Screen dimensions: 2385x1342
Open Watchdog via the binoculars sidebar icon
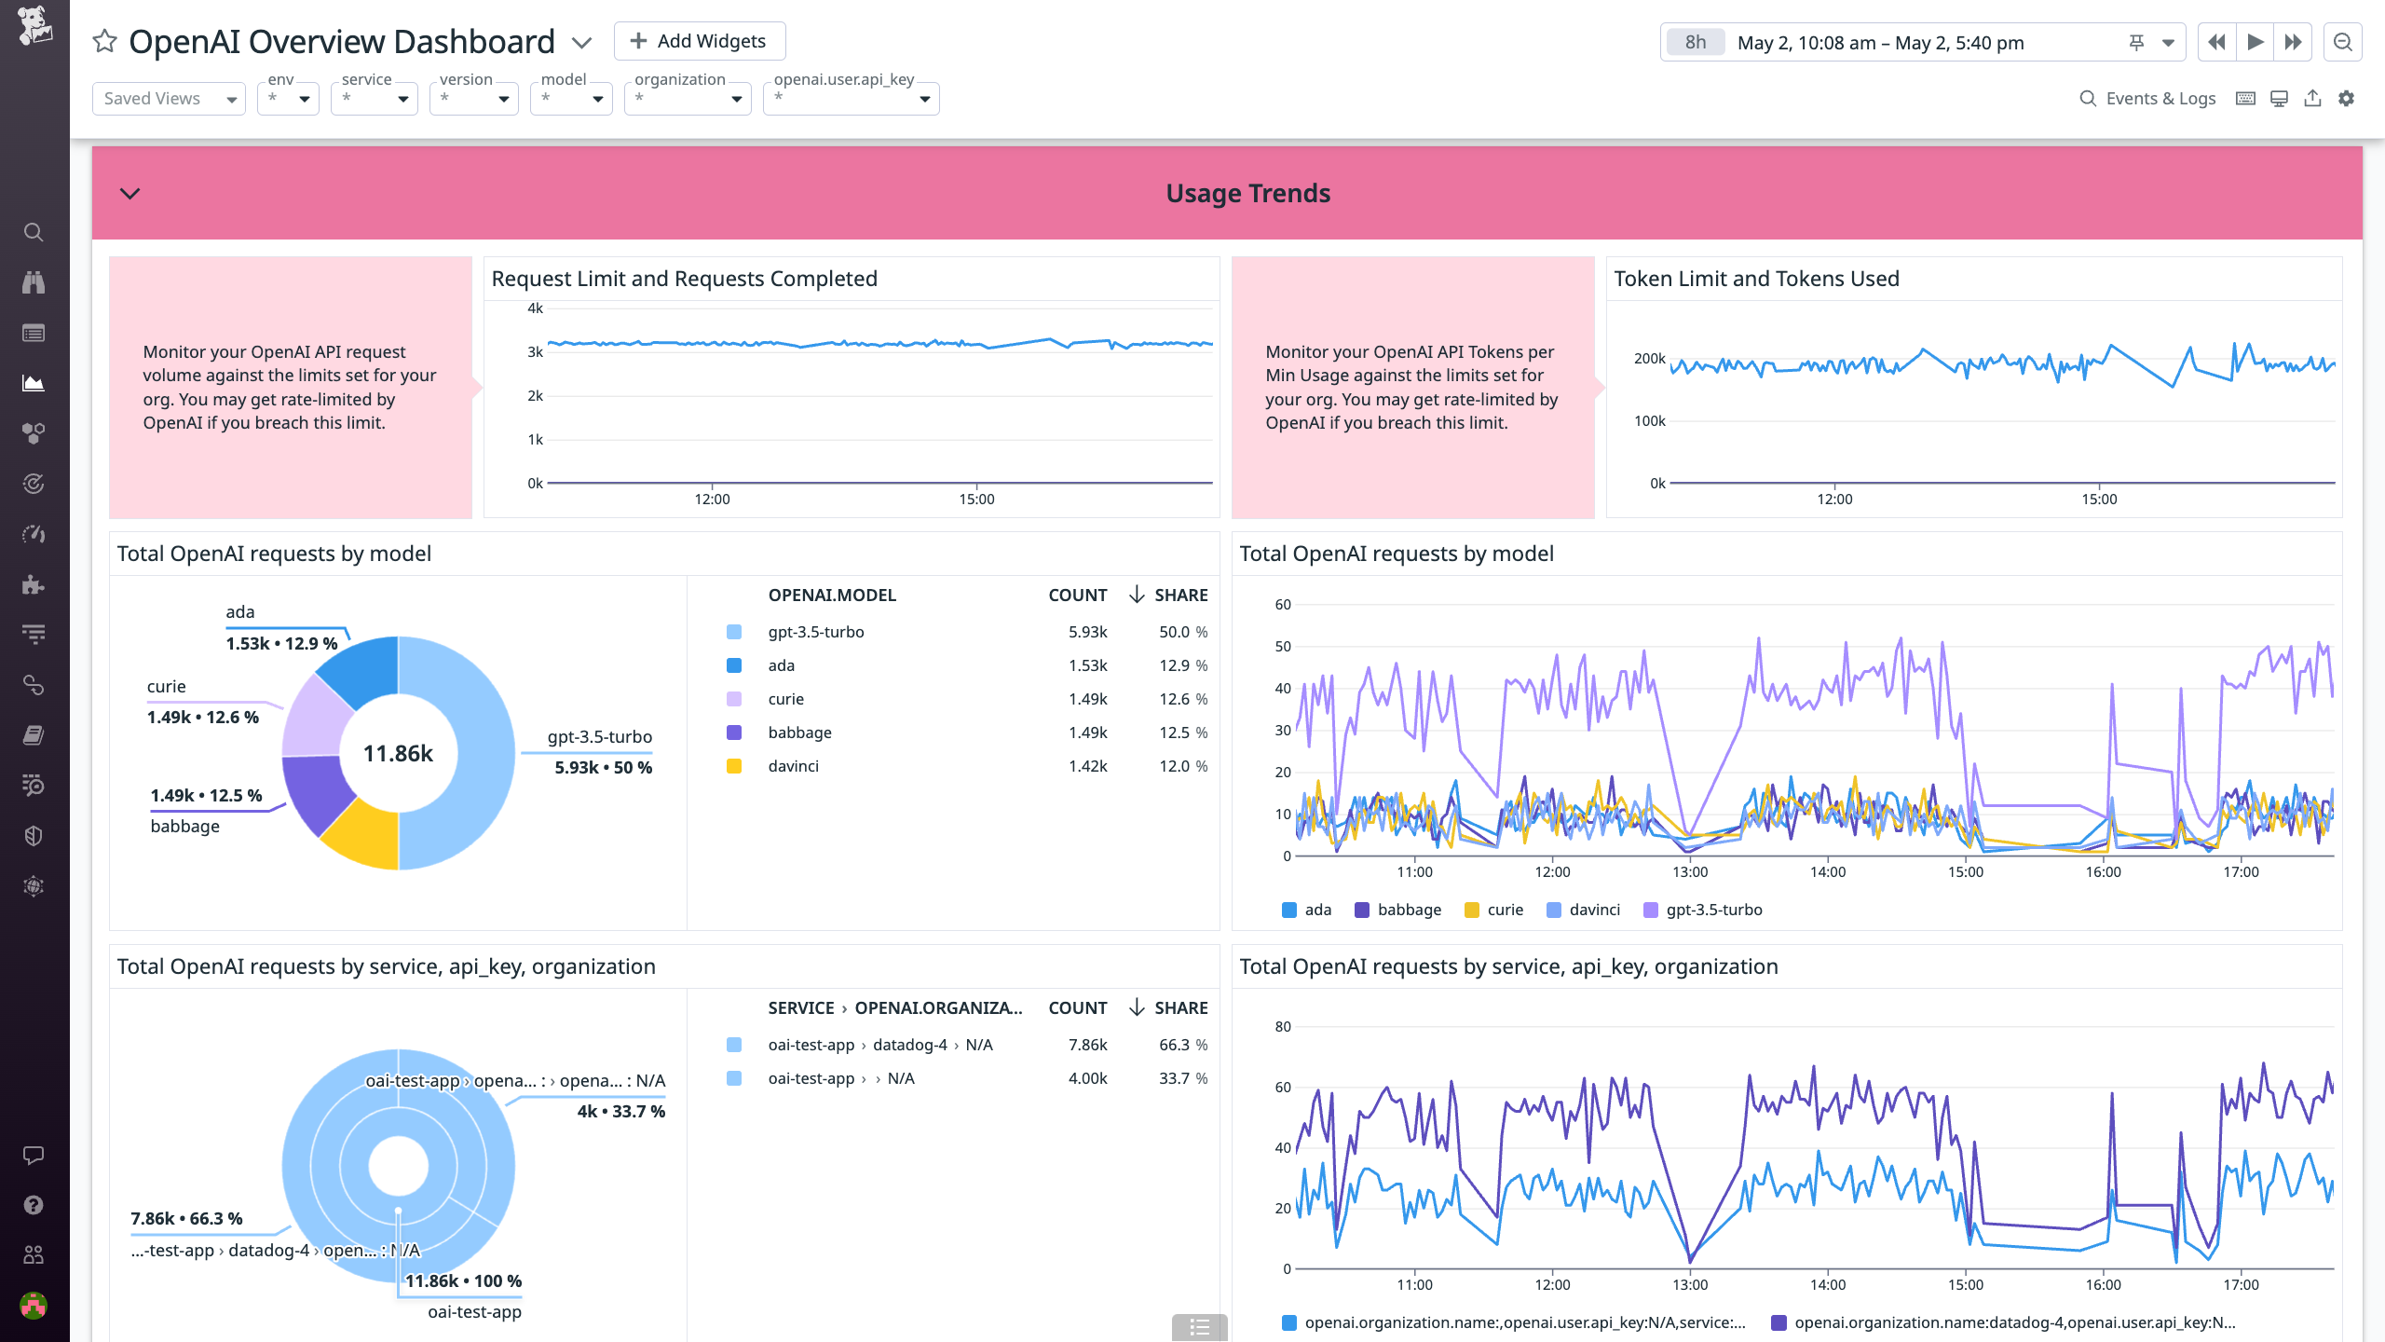tap(34, 282)
